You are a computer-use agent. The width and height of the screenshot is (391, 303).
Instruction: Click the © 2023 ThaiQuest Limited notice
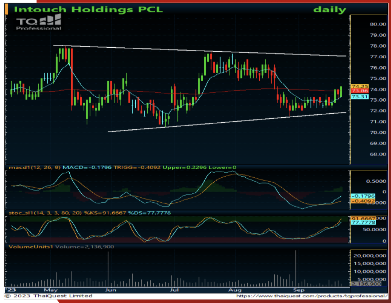(49, 296)
